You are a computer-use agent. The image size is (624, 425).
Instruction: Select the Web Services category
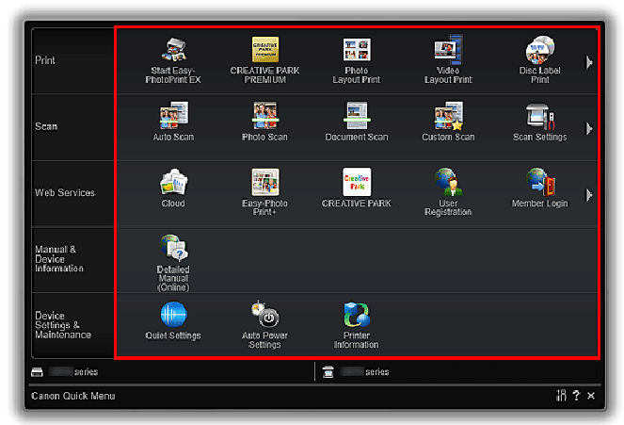coord(72,193)
